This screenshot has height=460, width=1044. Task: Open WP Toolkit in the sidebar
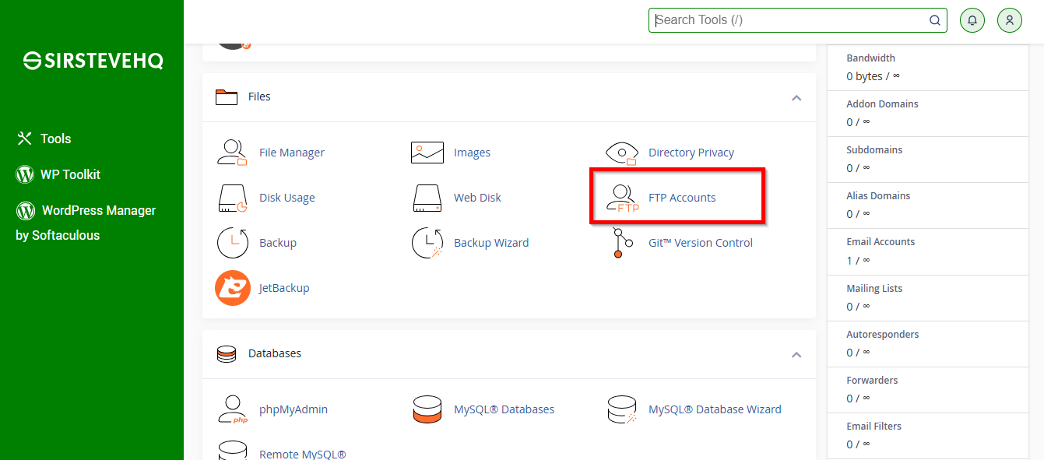pyautogui.click(x=71, y=174)
